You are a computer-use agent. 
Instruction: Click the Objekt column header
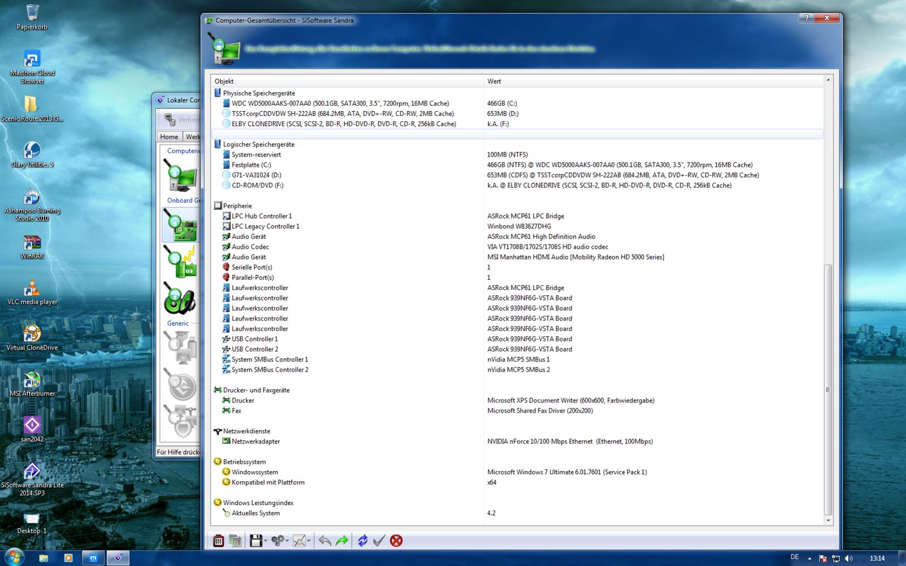pyautogui.click(x=348, y=81)
